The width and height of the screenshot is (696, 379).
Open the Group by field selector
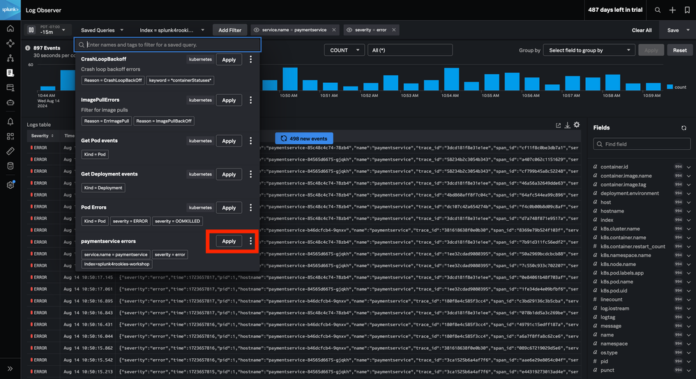coord(589,50)
